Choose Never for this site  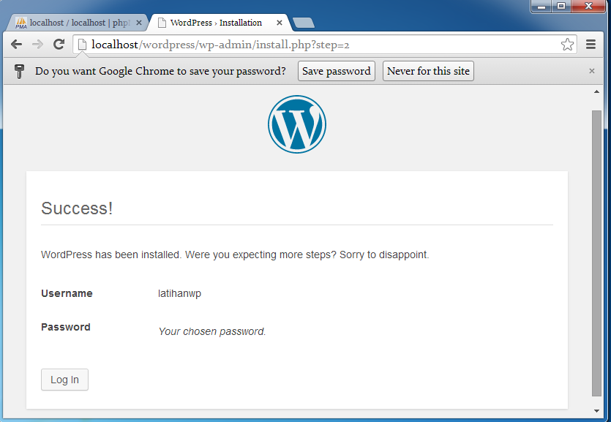coord(428,71)
